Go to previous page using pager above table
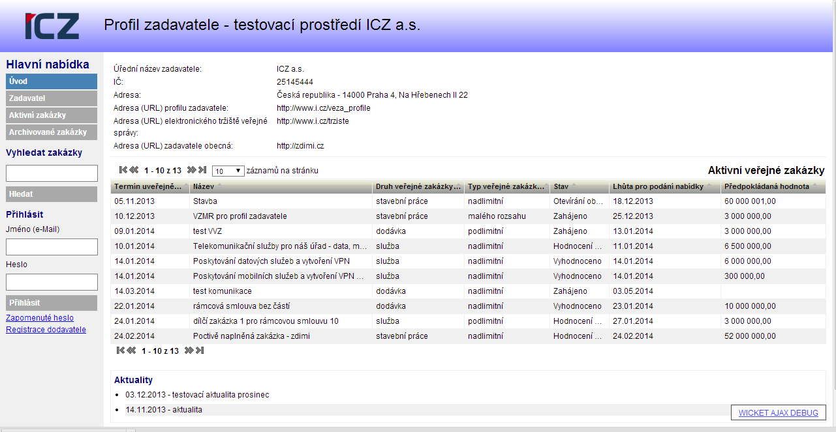 134,170
